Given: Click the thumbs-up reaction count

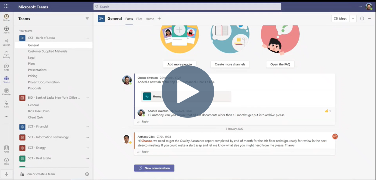Looking at the screenshot, I should pos(328,111).
